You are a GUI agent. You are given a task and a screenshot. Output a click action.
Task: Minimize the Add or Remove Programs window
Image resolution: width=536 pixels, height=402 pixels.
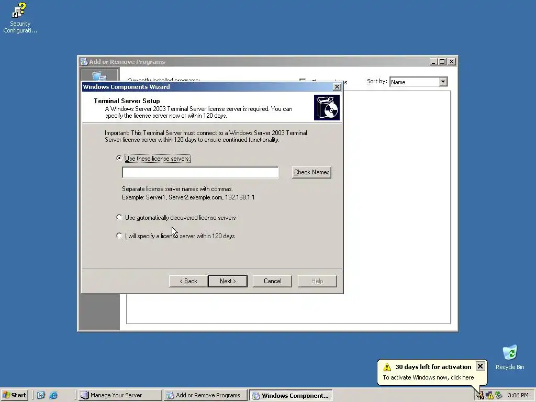coord(433,62)
